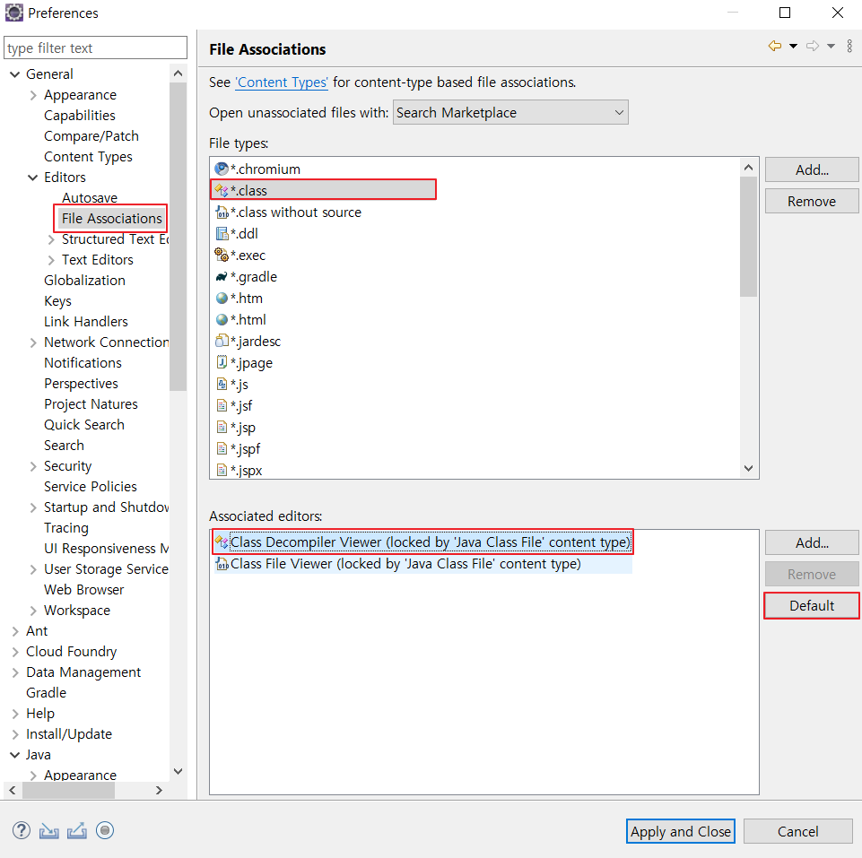The image size is (862, 858).
Task: Click the *.jsp file icon
Action: 222,427
